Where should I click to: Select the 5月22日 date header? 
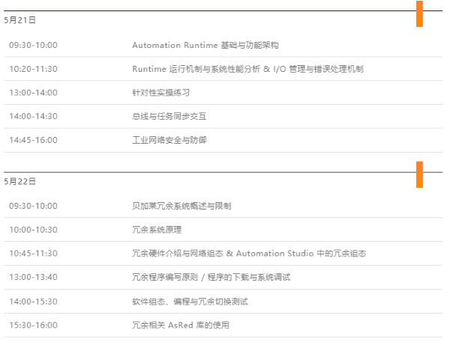point(19,181)
